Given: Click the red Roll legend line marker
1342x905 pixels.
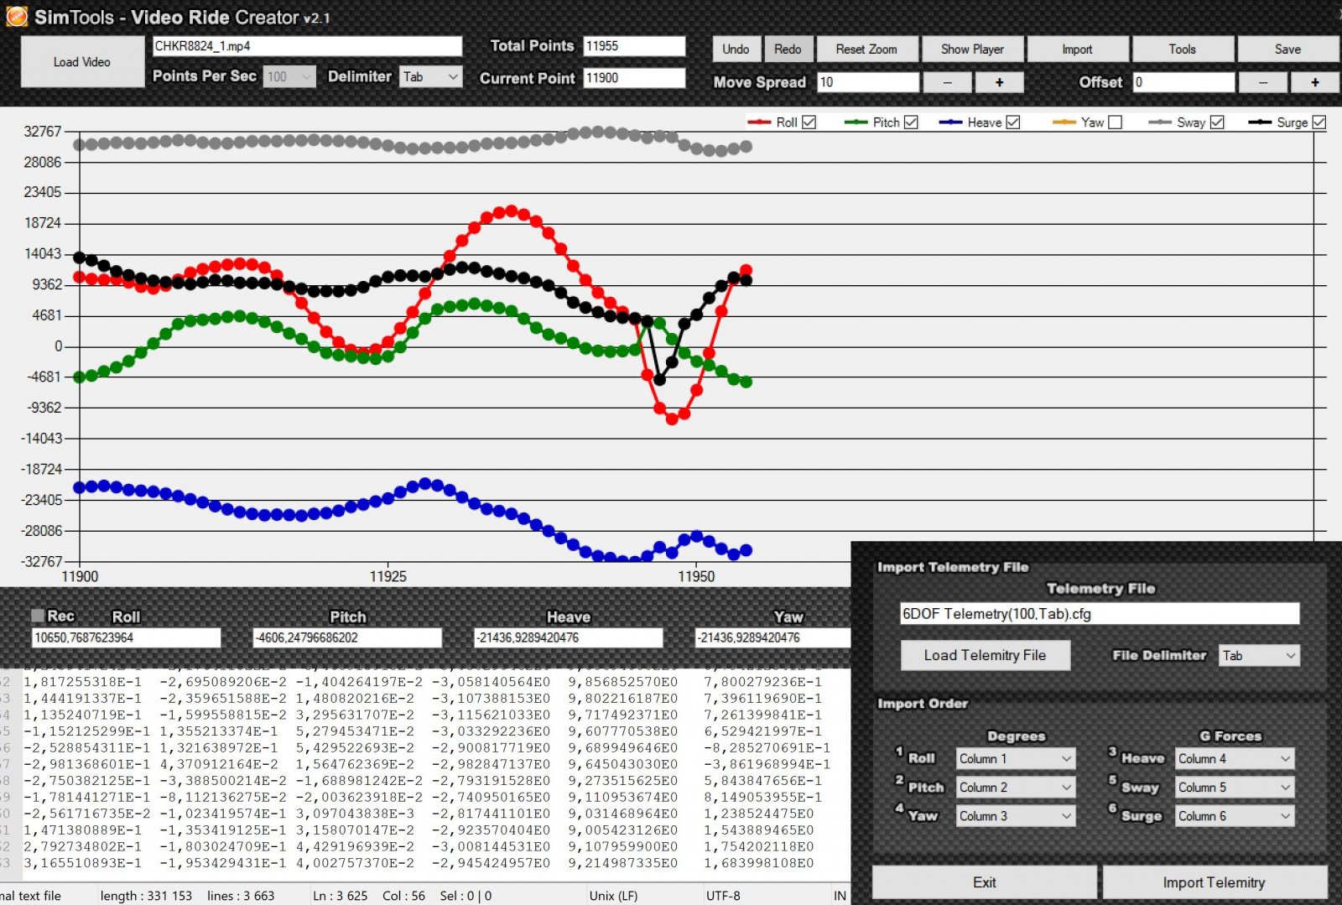Looking at the screenshot, I should [x=759, y=122].
